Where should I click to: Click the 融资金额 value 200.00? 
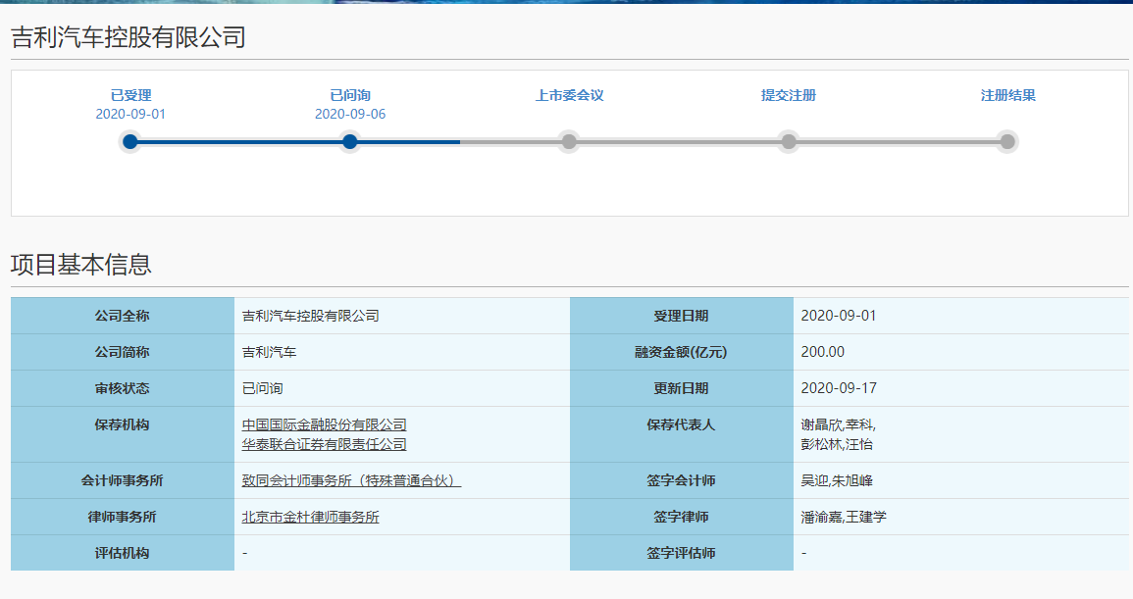click(822, 352)
